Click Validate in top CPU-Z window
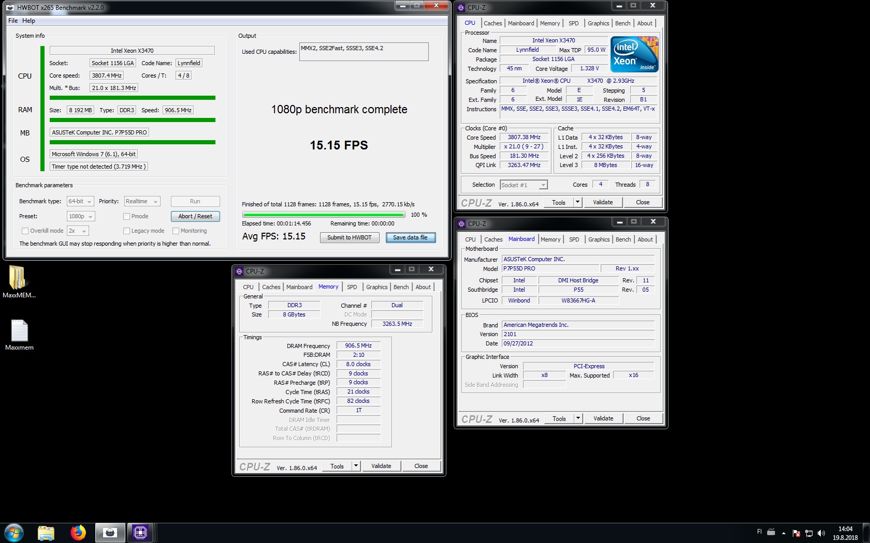Viewport: 870px width, 543px height. click(603, 202)
